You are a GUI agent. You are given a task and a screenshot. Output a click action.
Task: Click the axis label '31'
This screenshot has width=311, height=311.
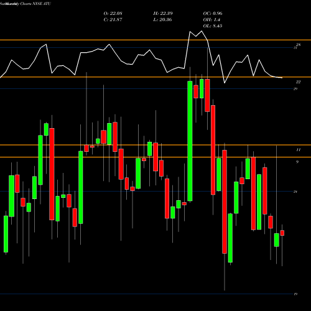coord(295,48)
